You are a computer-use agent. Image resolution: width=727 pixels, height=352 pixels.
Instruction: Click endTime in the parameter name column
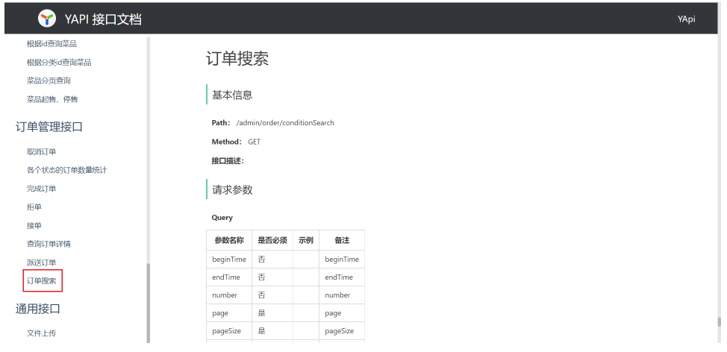tap(226, 277)
